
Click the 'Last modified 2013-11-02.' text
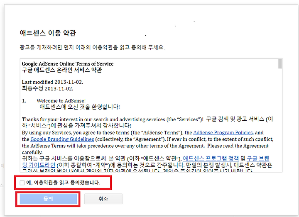pos(52,82)
